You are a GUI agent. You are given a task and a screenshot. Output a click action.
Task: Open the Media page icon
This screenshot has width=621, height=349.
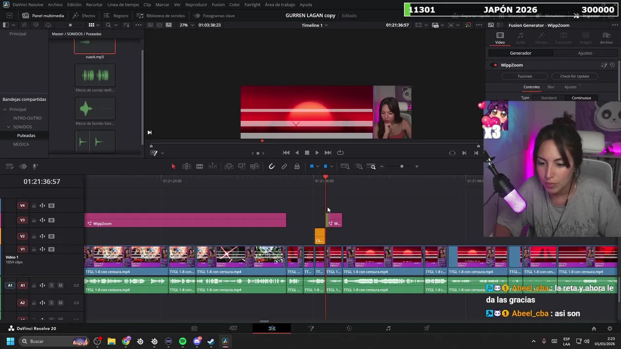194,328
